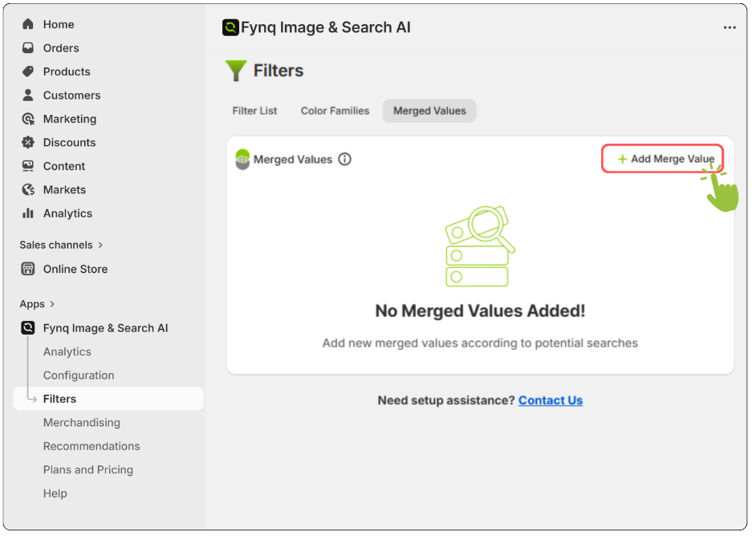Select Filters under the Fynq app
This screenshot has height=536, width=752.
[x=108, y=399]
